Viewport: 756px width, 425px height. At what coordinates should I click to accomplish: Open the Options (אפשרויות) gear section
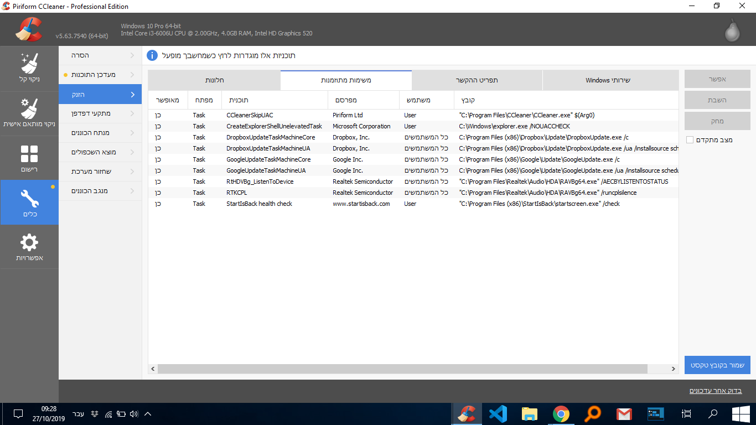pos(29,247)
